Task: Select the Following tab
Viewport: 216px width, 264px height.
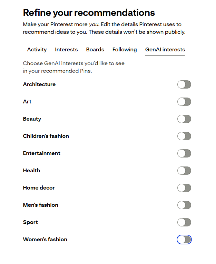Action: click(125, 50)
